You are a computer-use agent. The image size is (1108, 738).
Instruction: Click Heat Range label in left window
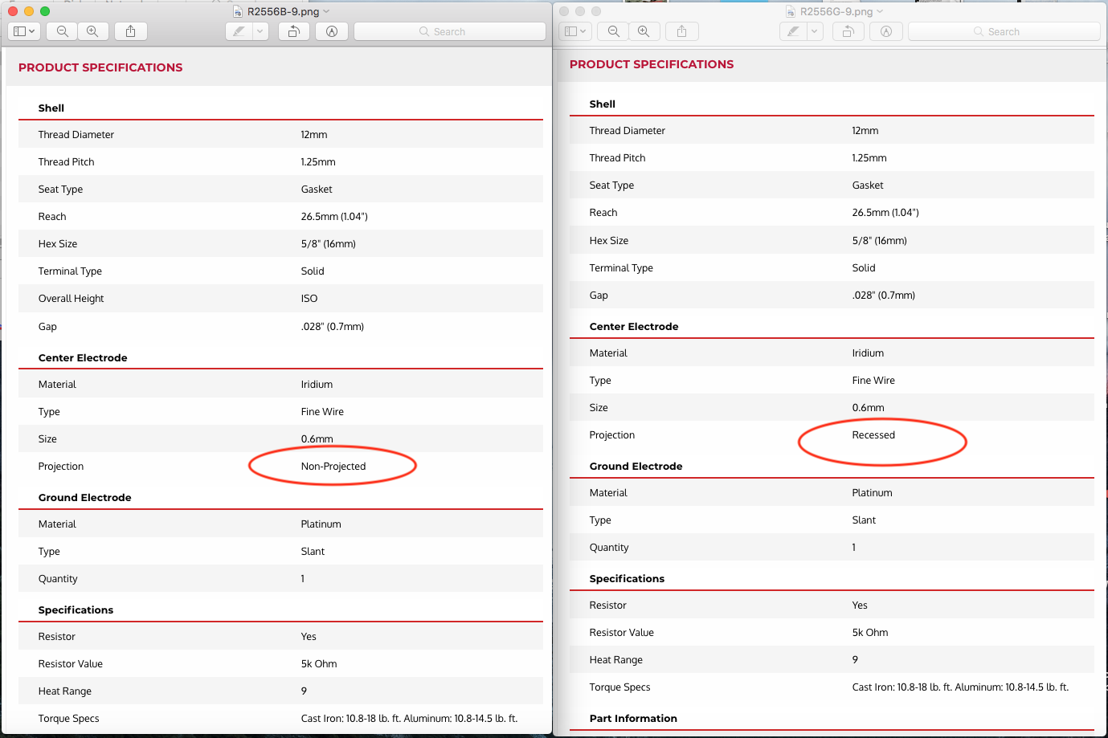click(x=64, y=691)
